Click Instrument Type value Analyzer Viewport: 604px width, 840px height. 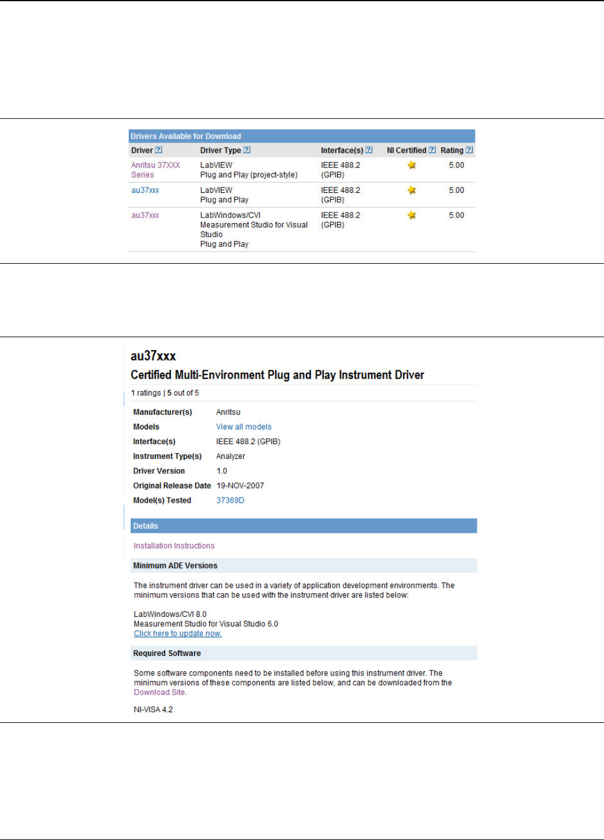click(231, 456)
